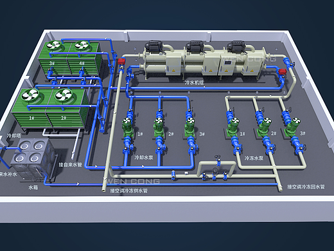Select the 3# label on cooling tower
The image size is (334, 251).
tap(51, 63)
